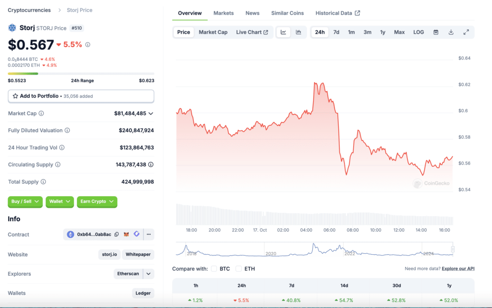Expand the Market Cap chevron
Image resolution: width=492 pixels, height=308 pixels.
coord(151,113)
